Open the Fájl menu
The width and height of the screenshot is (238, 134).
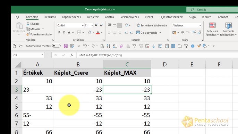point(17,17)
